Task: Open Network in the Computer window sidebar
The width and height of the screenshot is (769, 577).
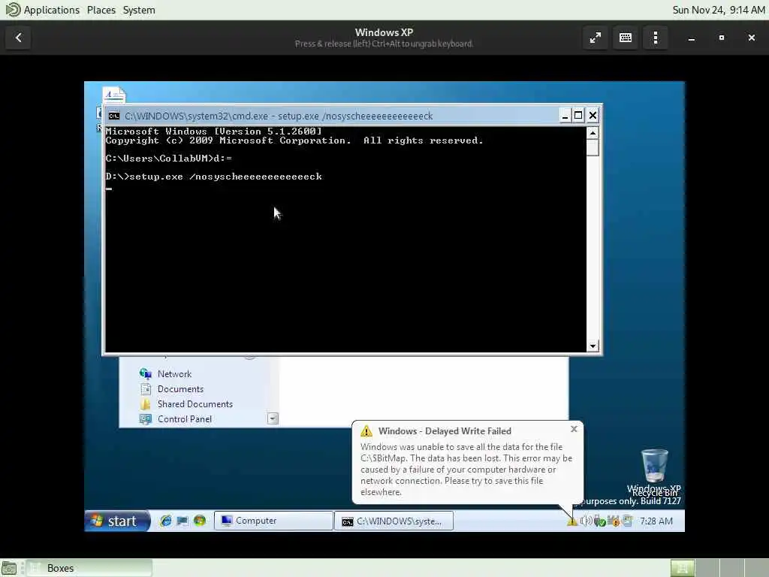Action: (x=166, y=374)
